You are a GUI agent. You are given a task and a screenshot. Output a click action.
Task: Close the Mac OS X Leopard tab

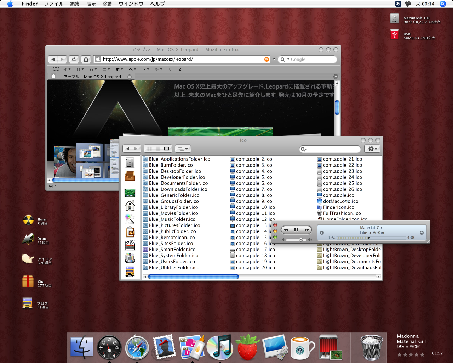point(130,77)
